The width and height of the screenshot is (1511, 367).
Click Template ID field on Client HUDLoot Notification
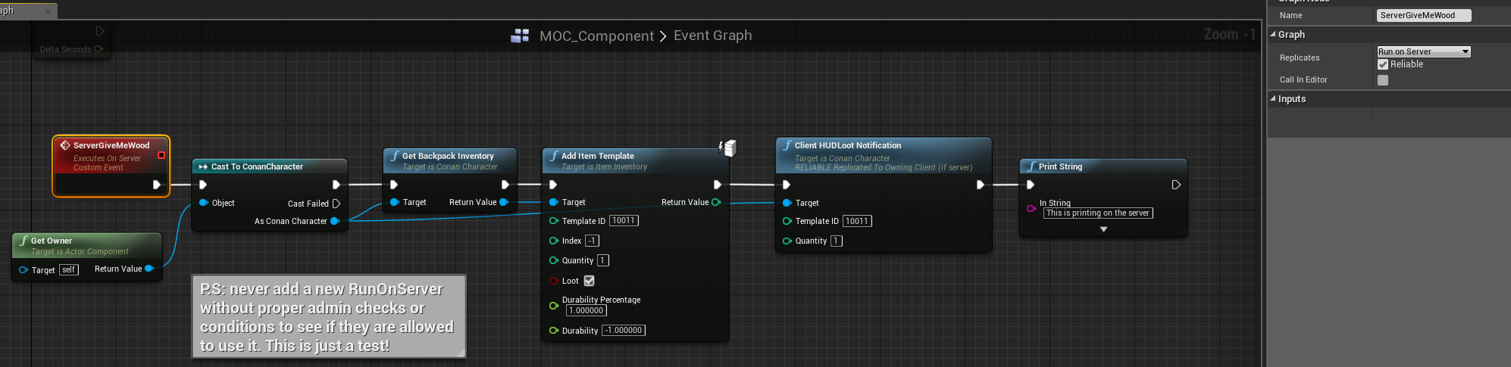tap(857, 221)
